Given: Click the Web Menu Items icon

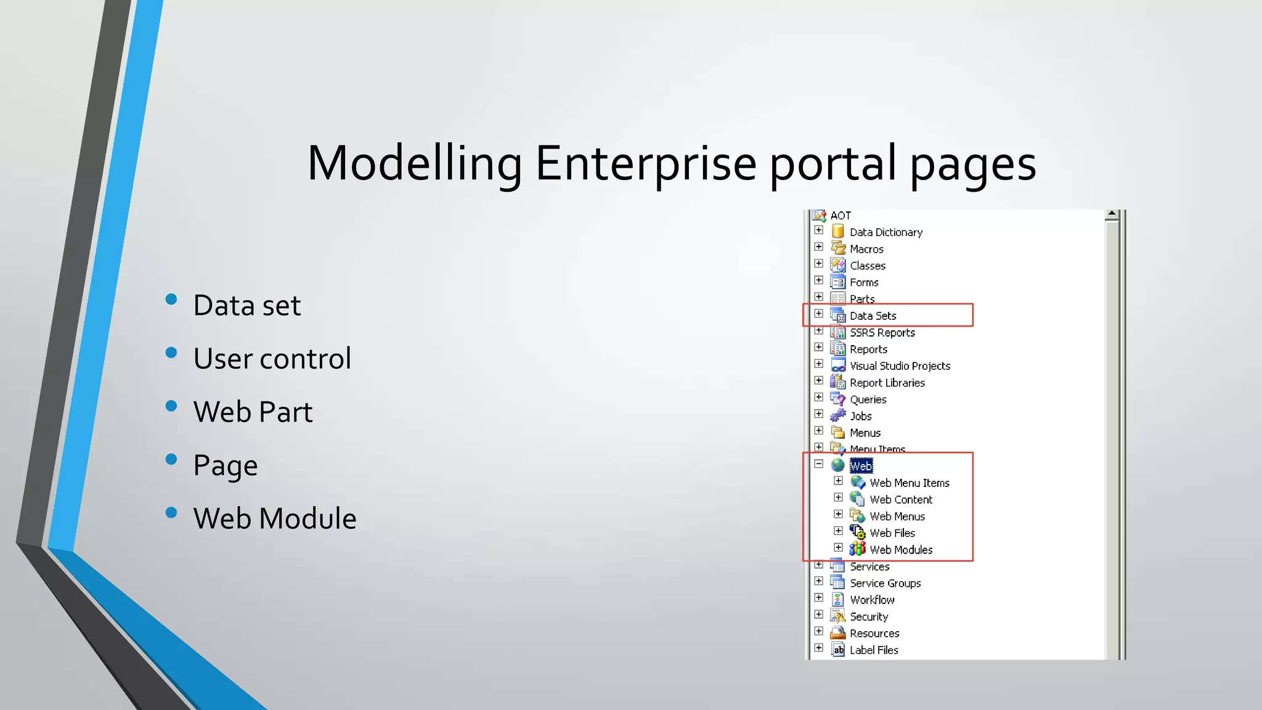Looking at the screenshot, I should (x=858, y=483).
